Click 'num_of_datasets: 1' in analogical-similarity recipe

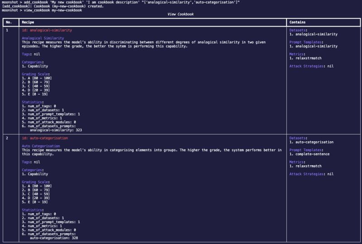46,110
